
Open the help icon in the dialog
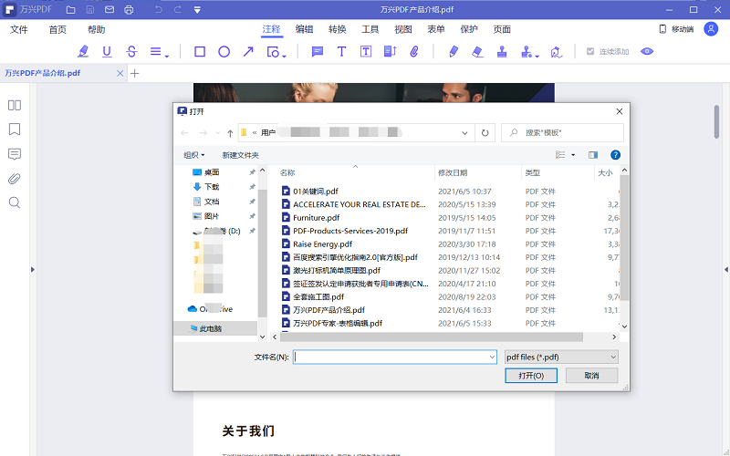click(615, 155)
